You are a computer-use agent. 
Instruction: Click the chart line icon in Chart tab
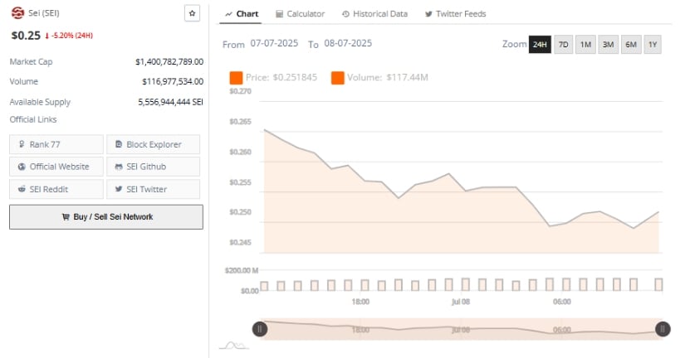point(228,14)
